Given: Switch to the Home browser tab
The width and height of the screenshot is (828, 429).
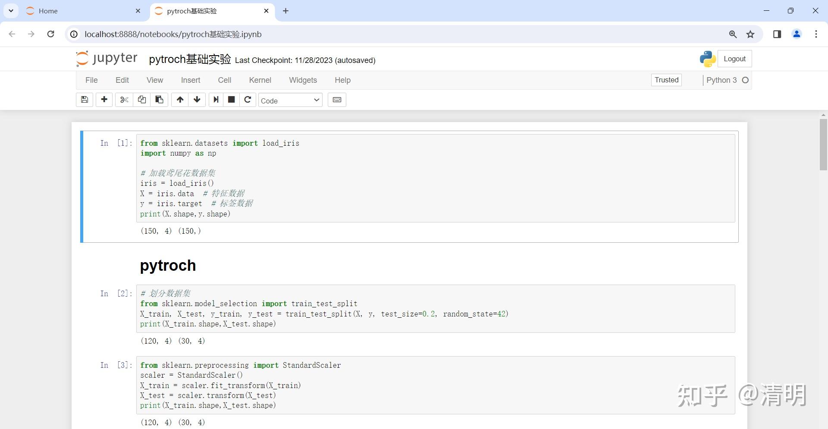Looking at the screenshot, I should (x=48, y=11).
